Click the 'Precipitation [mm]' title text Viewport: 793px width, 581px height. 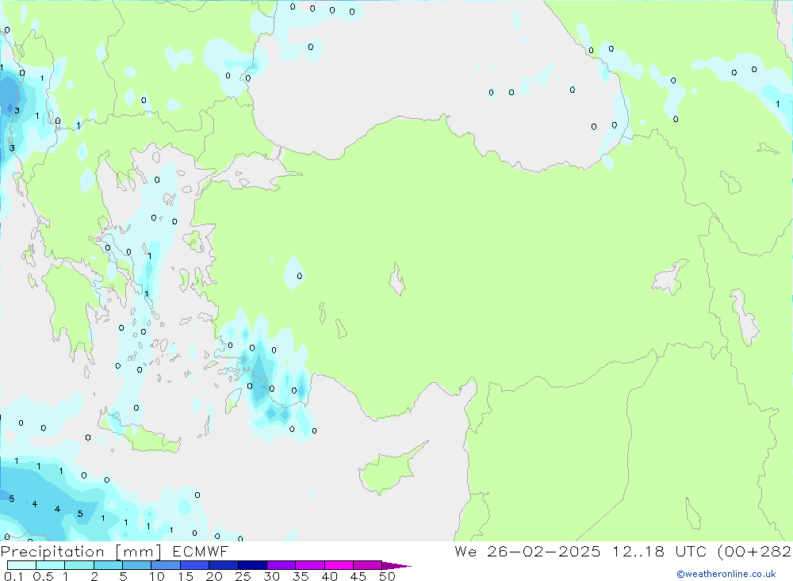point(81,552)
